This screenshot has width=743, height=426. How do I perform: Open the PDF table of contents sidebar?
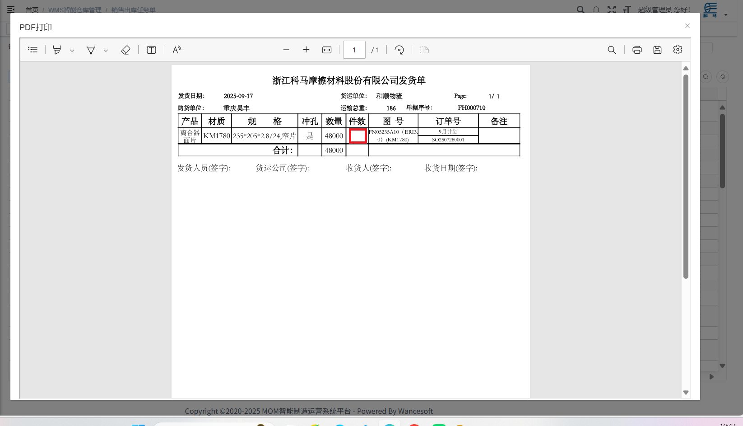point(33,50)
